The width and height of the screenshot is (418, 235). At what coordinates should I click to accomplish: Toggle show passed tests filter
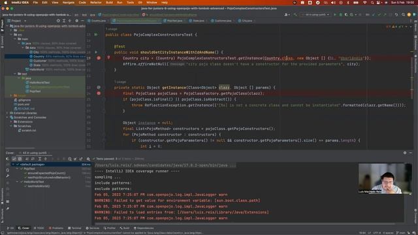14,159
